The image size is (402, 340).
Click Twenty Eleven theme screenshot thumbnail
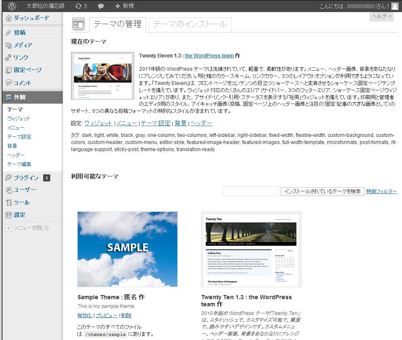103,76
